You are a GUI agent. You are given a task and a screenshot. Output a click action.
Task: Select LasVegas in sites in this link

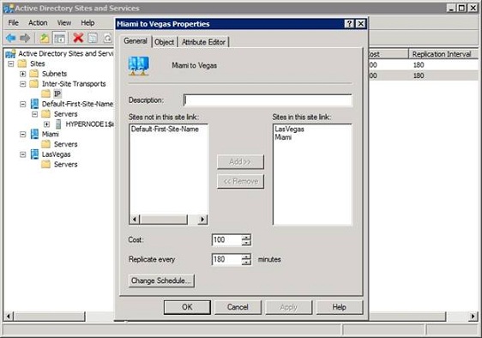[x=289, y=130]
